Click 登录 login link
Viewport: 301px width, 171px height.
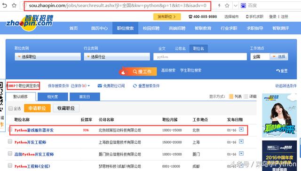point(273,17)
